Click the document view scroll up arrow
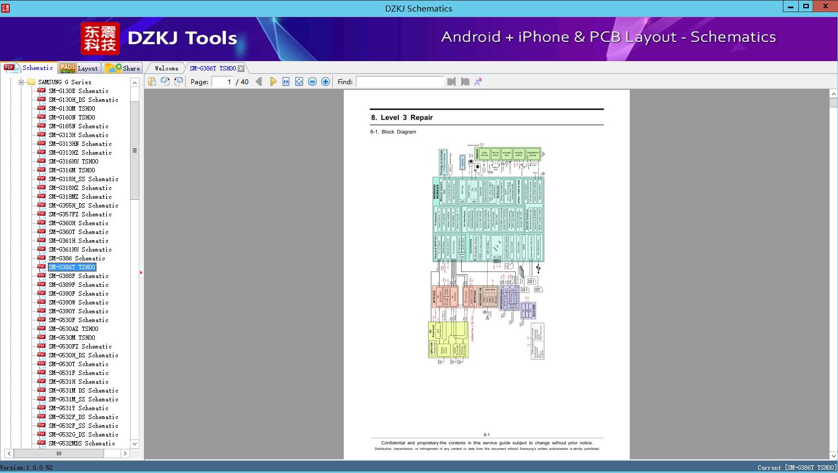This screenshot has width=838, height=473. pos(834,94)
